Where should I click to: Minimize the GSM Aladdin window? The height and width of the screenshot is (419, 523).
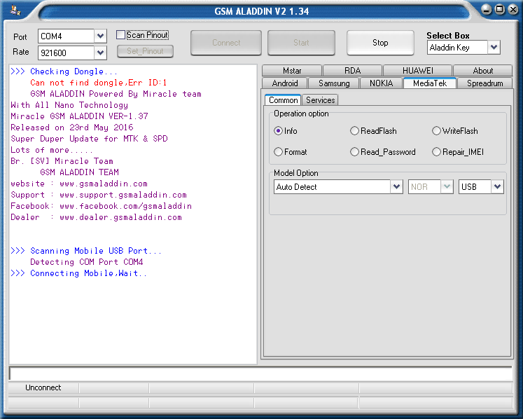point(487,10)
